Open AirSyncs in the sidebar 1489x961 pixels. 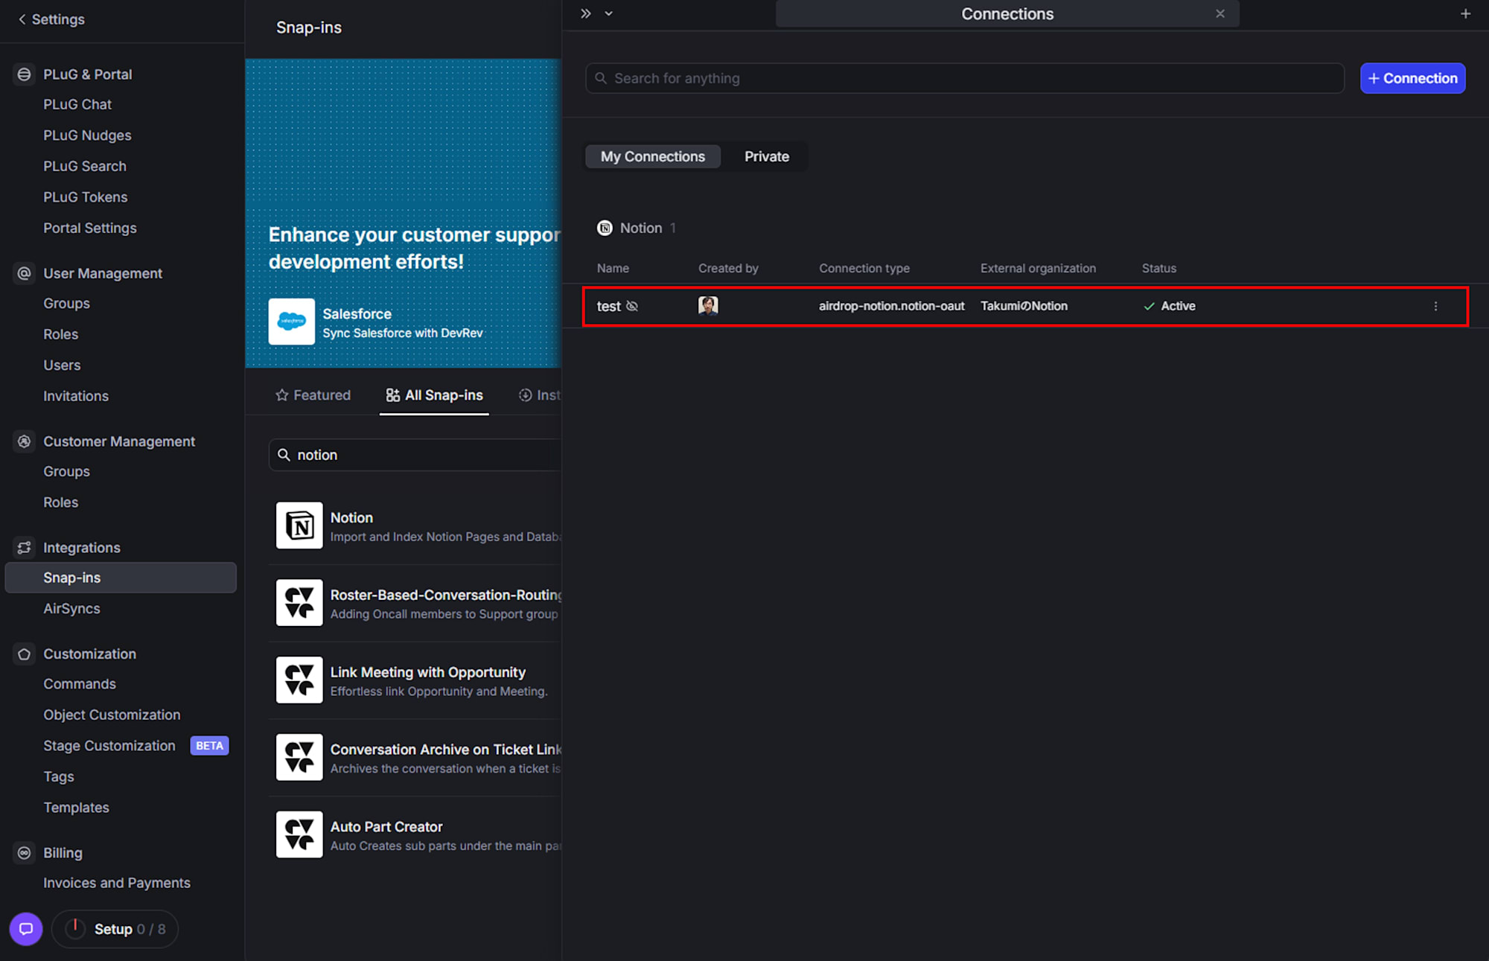coord(71,608)
